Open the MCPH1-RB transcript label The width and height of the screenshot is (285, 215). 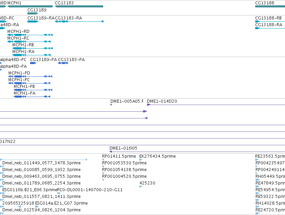[x=23, y=45]
